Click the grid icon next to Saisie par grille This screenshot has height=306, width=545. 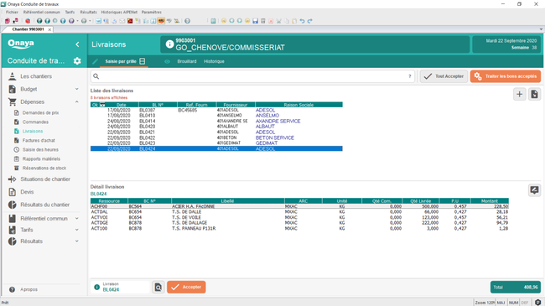pyautogui.click(x=143, y=61)
